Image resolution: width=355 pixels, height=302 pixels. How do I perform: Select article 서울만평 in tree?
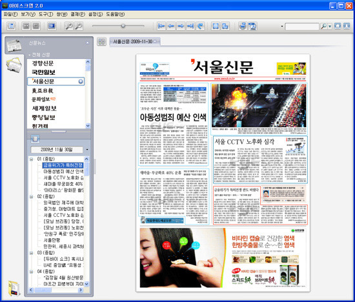(x=52, y=240)
